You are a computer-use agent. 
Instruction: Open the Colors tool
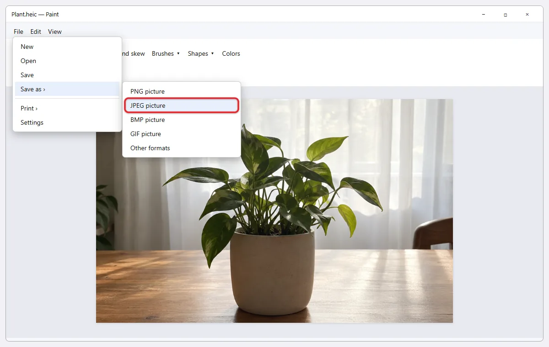(x=231, y=53)
